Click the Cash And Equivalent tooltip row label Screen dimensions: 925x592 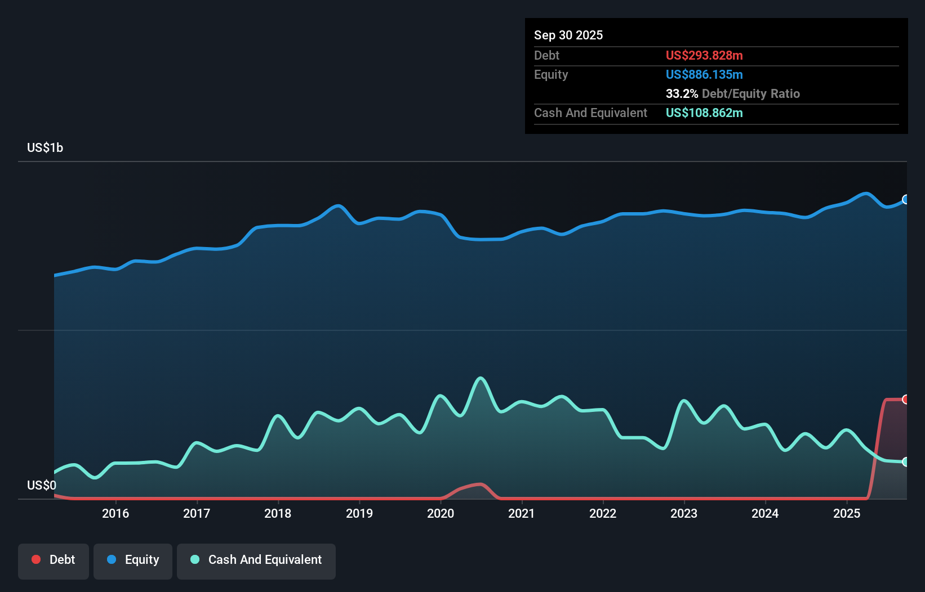(x=590, y=113)
